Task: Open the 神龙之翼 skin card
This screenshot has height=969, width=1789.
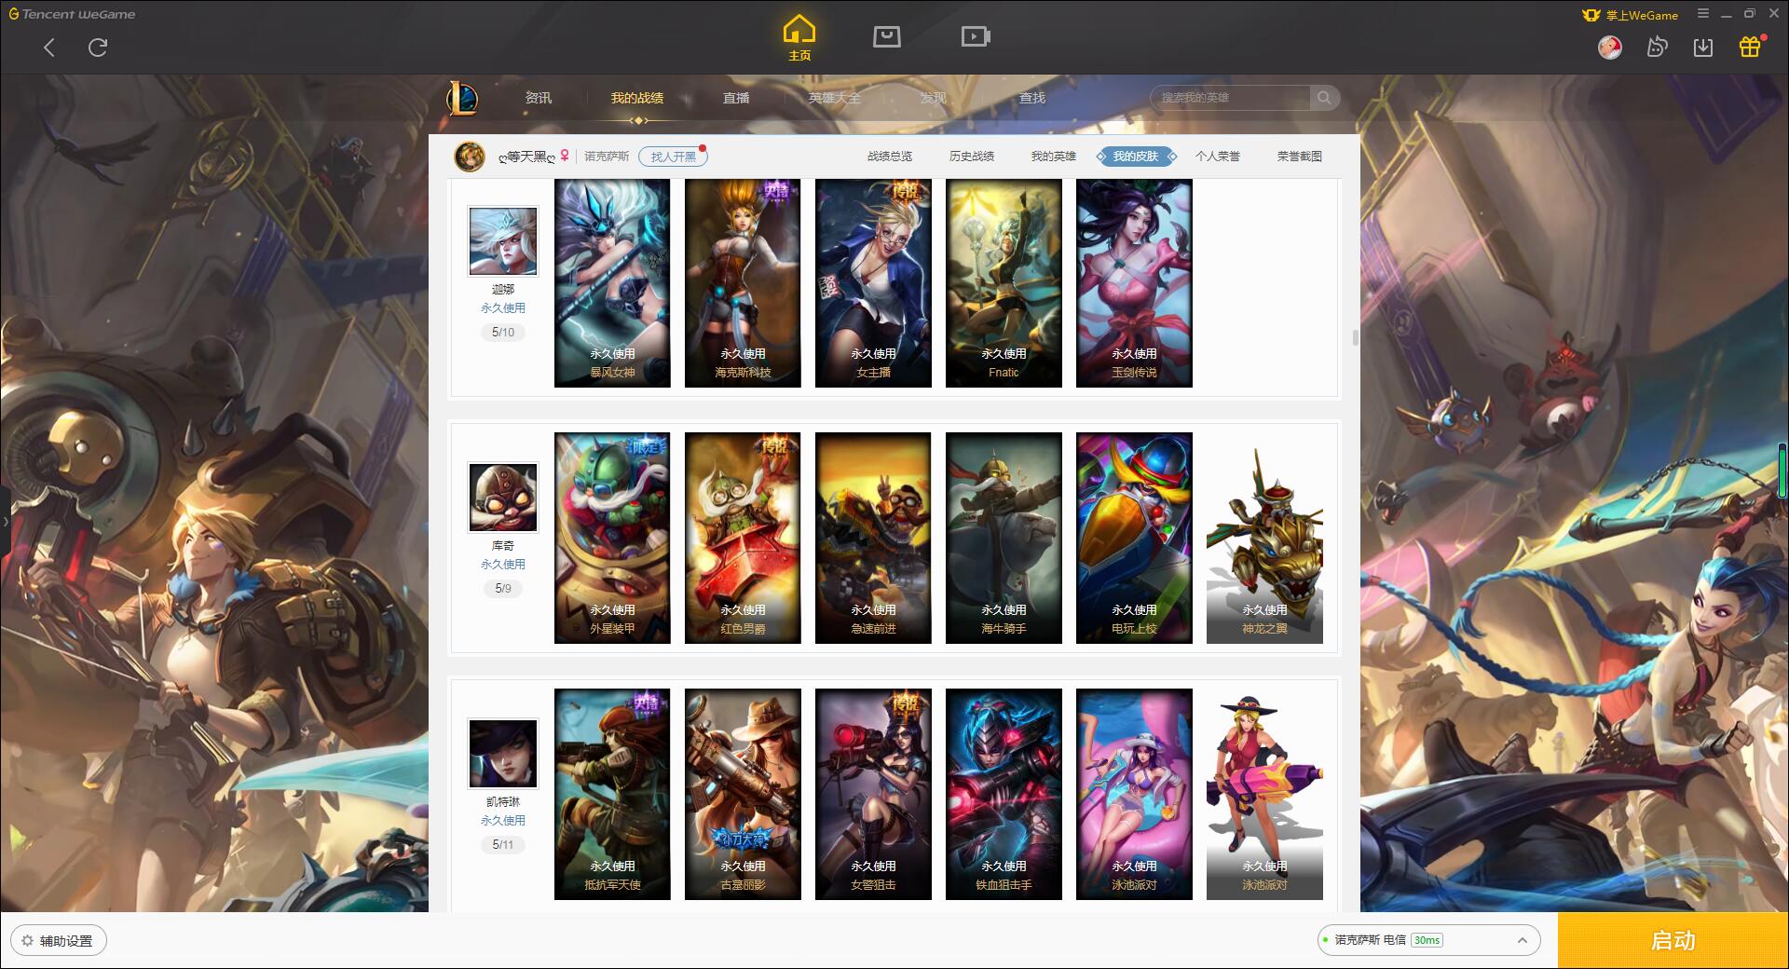Action: [1264, 538]
